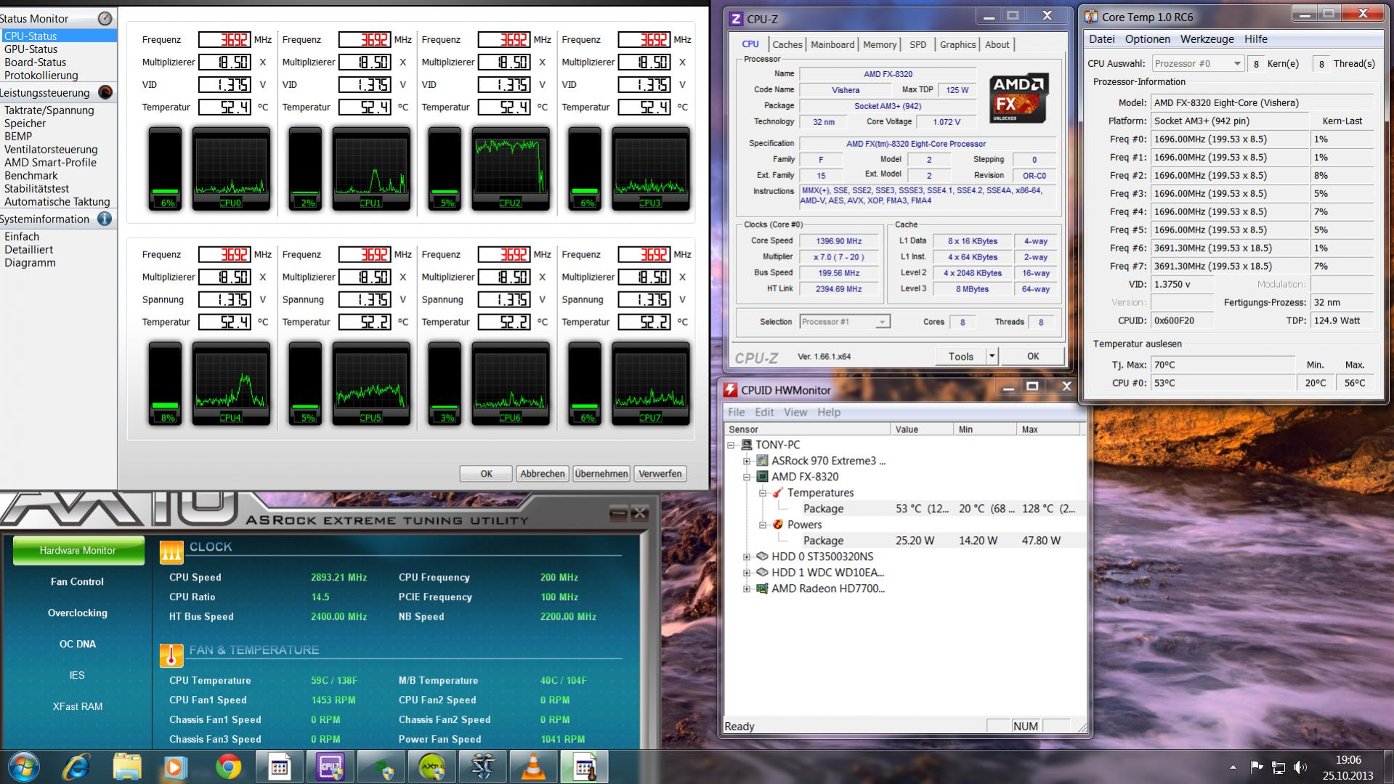Click the Temperatures thermometer icon in HWMonitor
The image size is (1394, 784).
point(778,493)
